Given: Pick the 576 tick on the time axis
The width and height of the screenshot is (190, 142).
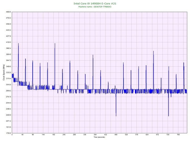Looking at the screenshot, I should [x=137, y=135].
